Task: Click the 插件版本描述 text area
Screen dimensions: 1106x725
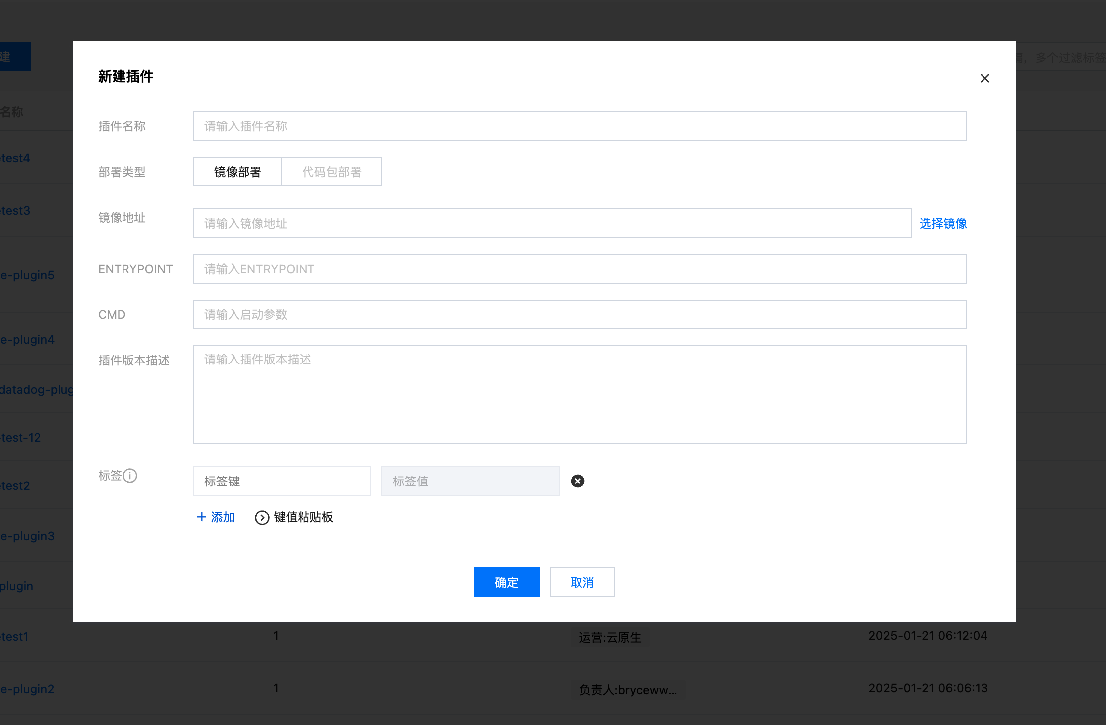Action: point(579,395)
